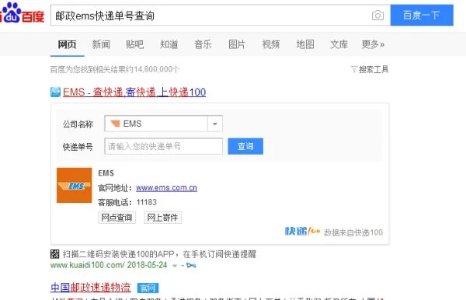Click the 官网 badge
Screen dimensions: 466x300
(148, 288)
